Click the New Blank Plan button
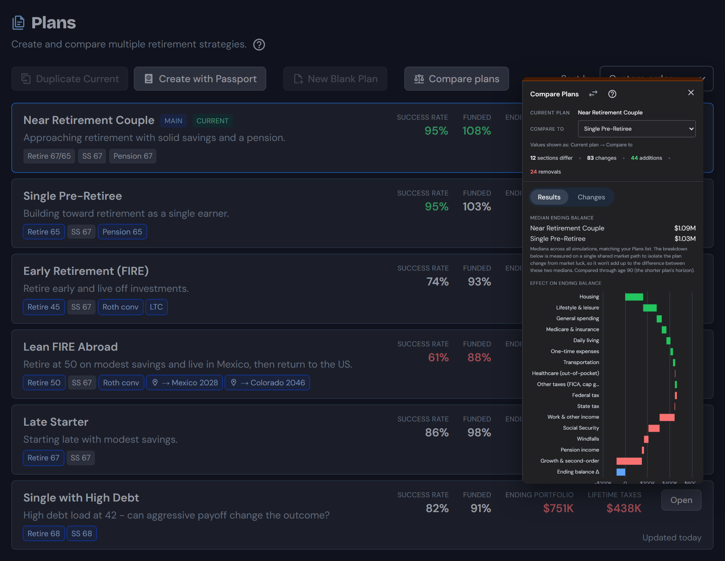The image size is (725, 561). (x=335, y=79)
